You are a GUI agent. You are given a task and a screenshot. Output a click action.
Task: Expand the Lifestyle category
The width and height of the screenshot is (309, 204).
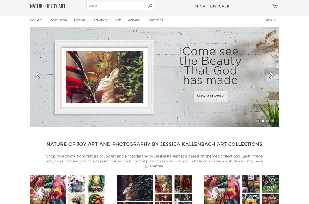[x=80, y=20]
